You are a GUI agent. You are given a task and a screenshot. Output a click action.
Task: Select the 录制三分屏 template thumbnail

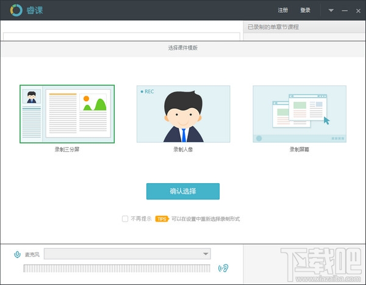tap(67, 114)
